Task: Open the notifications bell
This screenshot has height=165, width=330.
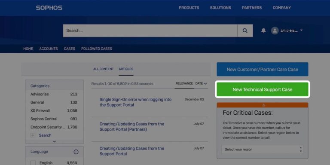Action: tap(263, 31)
